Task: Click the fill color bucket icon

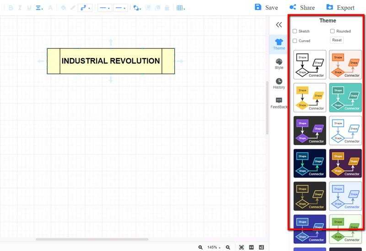Action: 63,8
